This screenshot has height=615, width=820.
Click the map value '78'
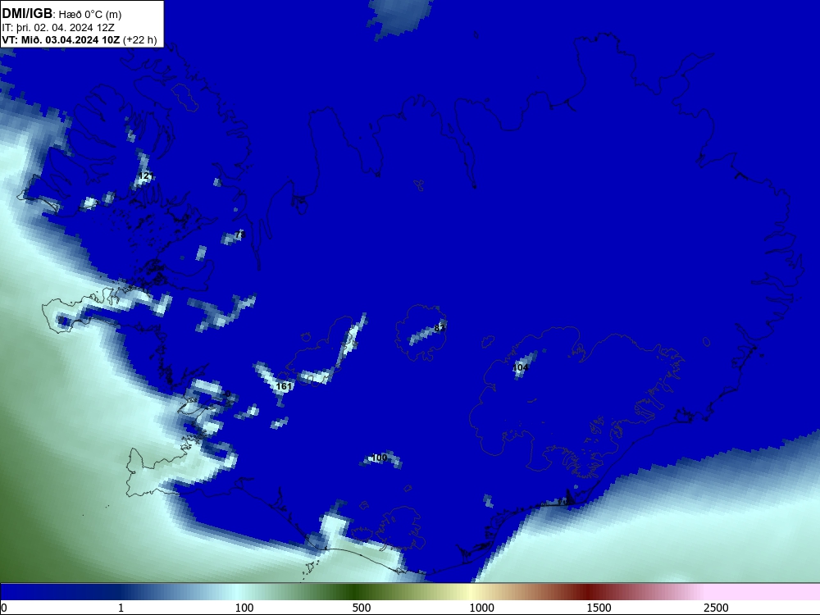tap(240, 235)
